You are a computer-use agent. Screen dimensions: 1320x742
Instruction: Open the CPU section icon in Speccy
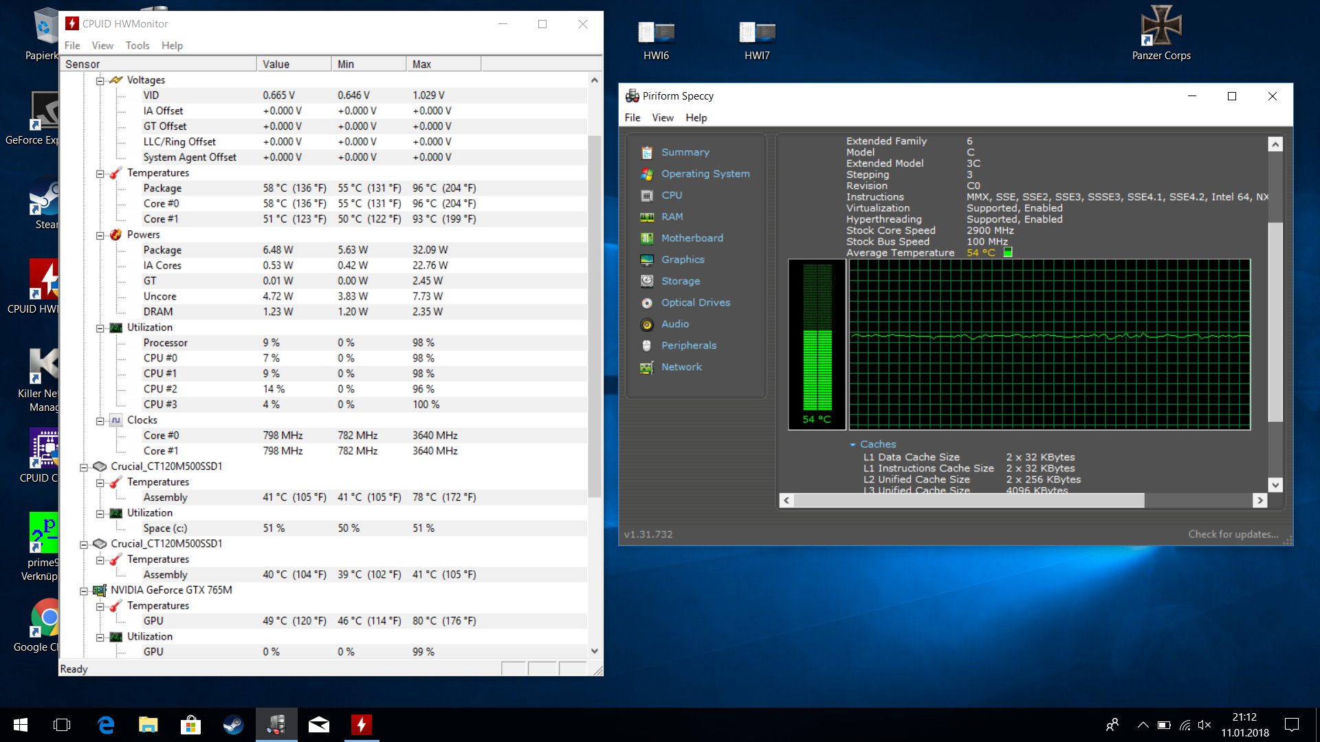(646, 196)
